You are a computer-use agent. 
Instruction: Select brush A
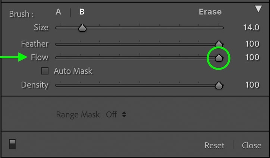[59, 12]
